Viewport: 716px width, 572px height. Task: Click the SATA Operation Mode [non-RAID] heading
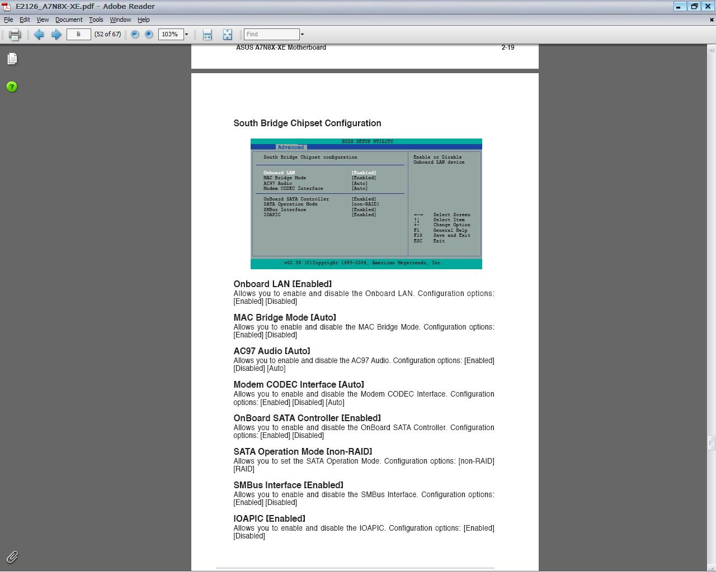[x=303, y=451]
